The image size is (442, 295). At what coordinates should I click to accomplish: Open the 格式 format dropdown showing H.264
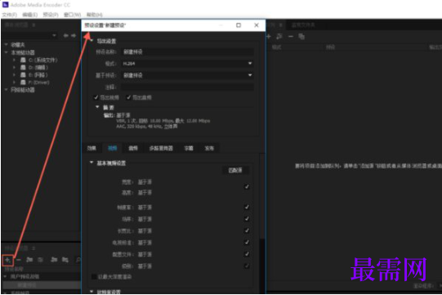coord(187,64)
